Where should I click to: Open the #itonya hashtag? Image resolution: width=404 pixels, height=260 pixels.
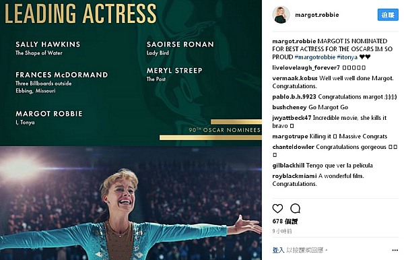click(347, 57)
